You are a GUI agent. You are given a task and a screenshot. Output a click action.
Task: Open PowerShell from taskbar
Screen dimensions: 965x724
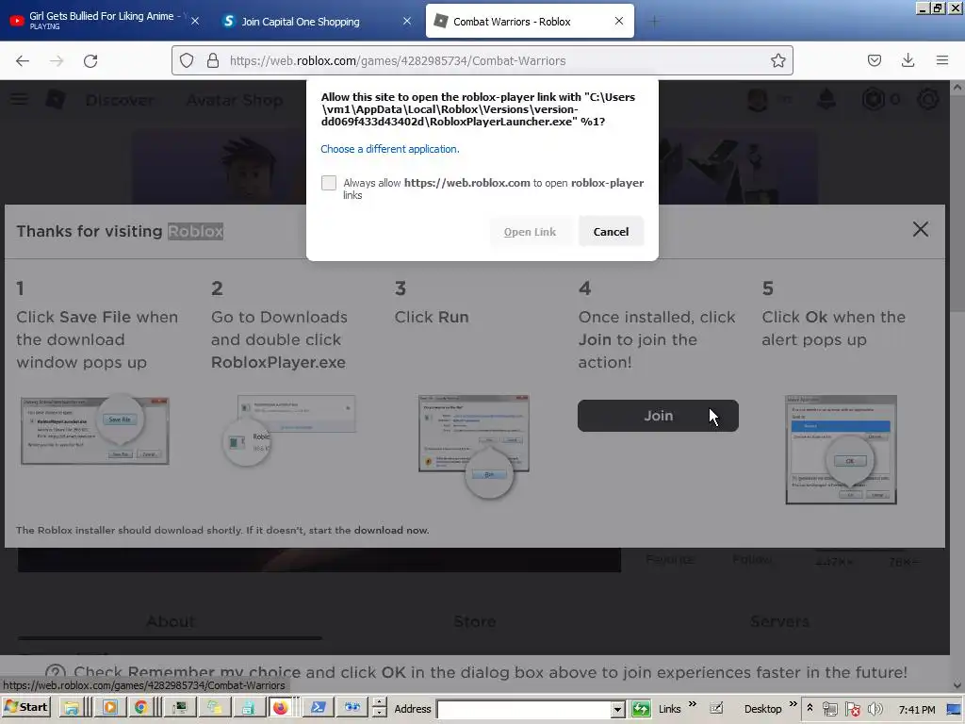click(x=319, y=708)
